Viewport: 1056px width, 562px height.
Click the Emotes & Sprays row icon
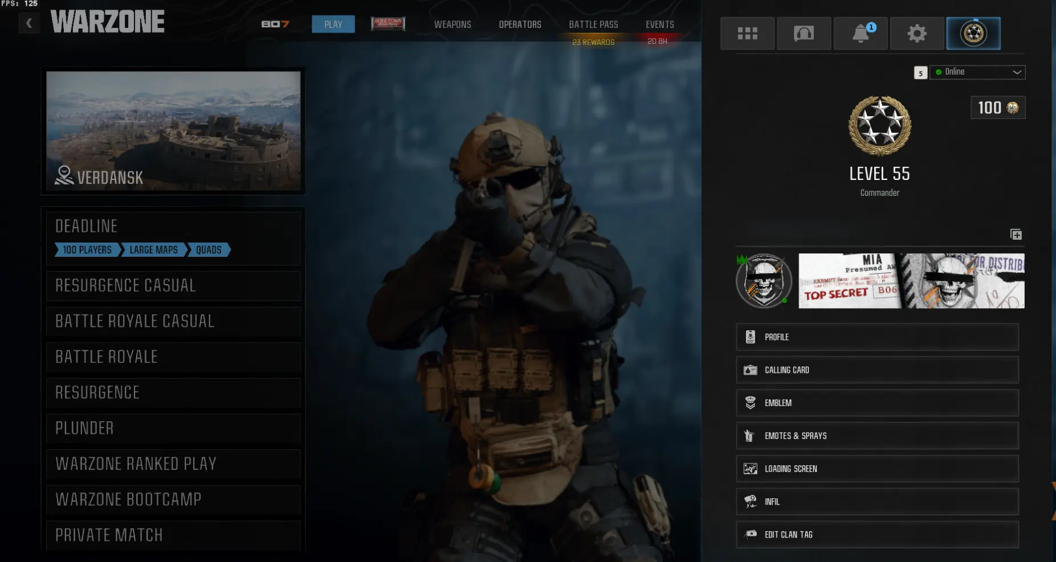tap(749, 436)
